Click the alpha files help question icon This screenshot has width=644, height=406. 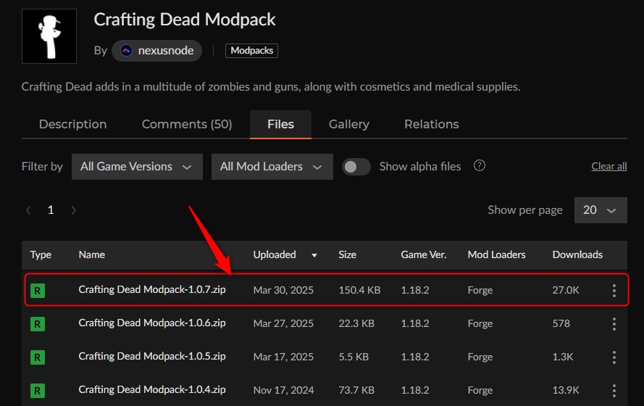coord(479,166)
